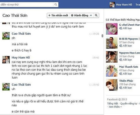Screen dimensions: 140x115
Task: Click add-friend icon for Bi Bi Bi Nguyen
Action: pyautogui.click(x=121, y=46)
